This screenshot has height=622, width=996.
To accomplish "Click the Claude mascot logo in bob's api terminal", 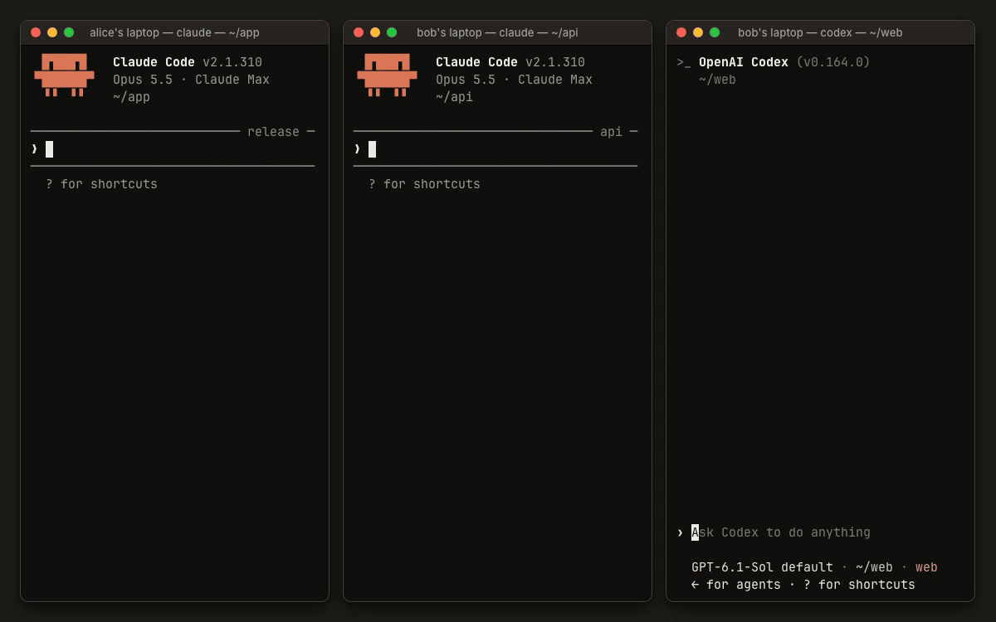I will click(x=387, y=75).
